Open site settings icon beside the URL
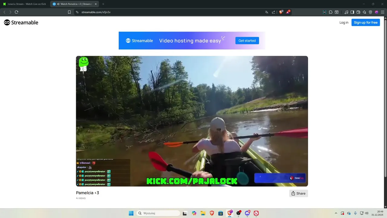Viewport: 387px width, 218px height. (x=77, y=12)
